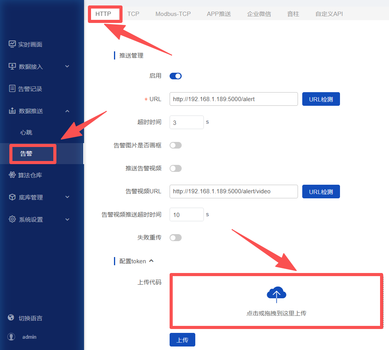Switch to the Modbus-TCP tab
The height and width of the screenshot is (350, 389).
[173, 14]
